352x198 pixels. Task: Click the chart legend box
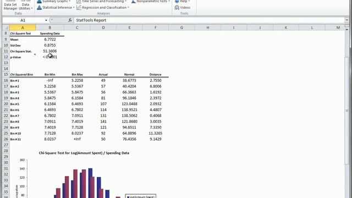click(x=141, y=196)
